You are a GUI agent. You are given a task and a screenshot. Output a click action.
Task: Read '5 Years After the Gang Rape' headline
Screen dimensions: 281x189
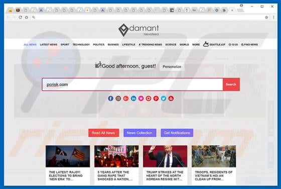(x=115, y=175)
